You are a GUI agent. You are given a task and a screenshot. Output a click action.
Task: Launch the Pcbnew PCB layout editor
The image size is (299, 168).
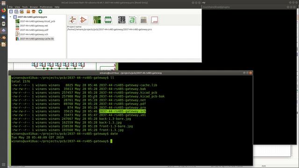click(x=97, y=20)
